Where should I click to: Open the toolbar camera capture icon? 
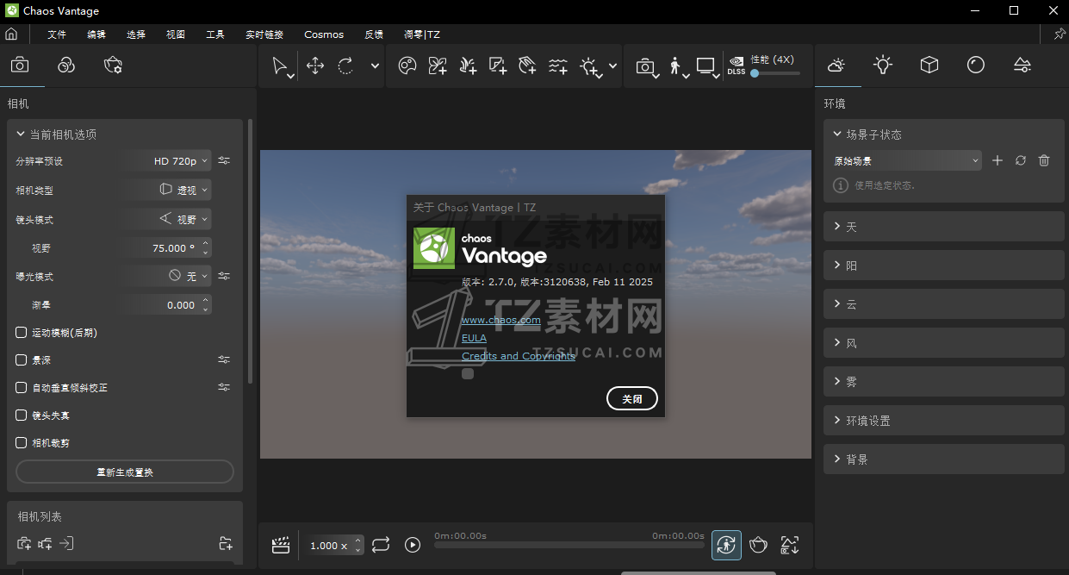coord(645,66)
